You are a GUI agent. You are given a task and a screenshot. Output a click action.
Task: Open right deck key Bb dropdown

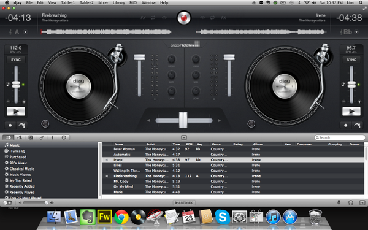pos(356,32)
